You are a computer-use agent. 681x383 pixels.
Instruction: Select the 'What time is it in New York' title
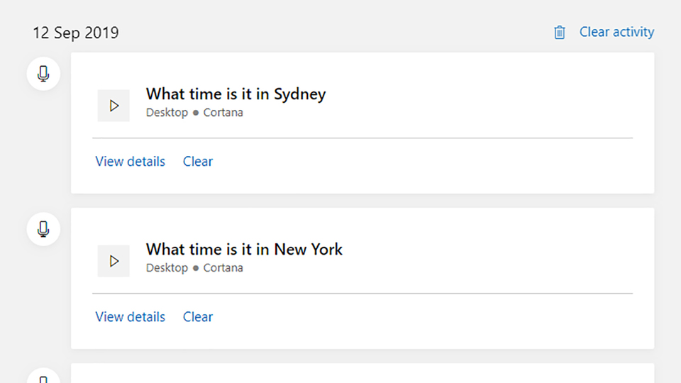pyautogui.click(x=244, y=249)
